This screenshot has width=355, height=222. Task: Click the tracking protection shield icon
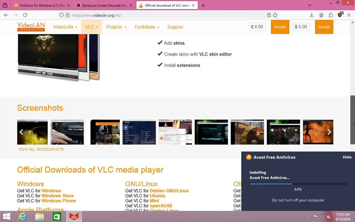(x=62, y=15)
